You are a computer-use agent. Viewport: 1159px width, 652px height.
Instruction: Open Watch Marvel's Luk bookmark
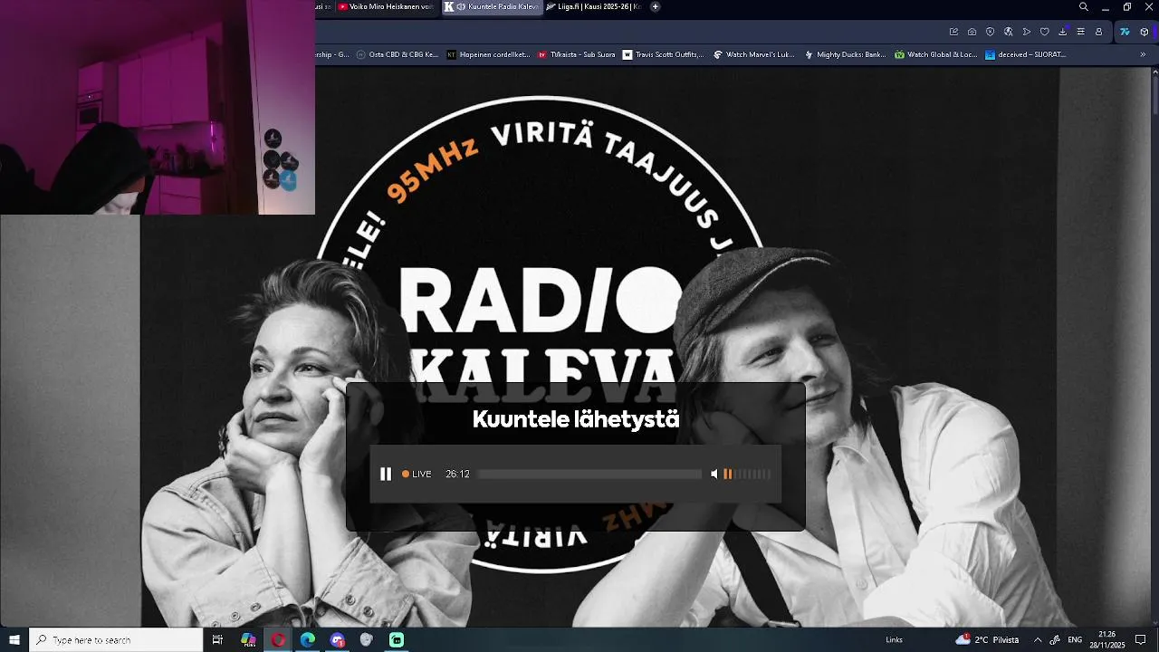pos(753,54)
